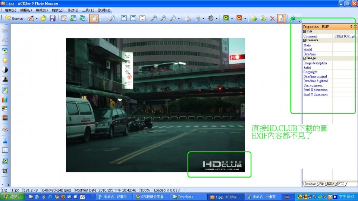Collapse the Image section in Properties

[304, 58]
